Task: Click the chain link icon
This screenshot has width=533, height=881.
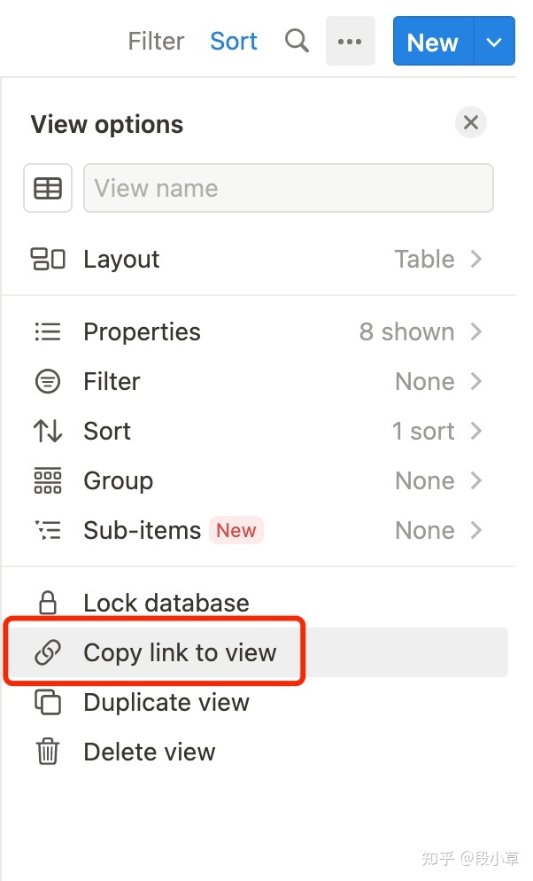Action: [48, 652]
